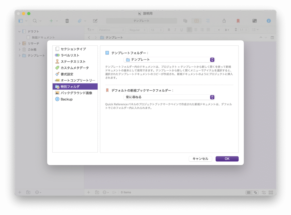Center align text
The width and height of the screenshot is (291, 215).
[x=196, y=29]
